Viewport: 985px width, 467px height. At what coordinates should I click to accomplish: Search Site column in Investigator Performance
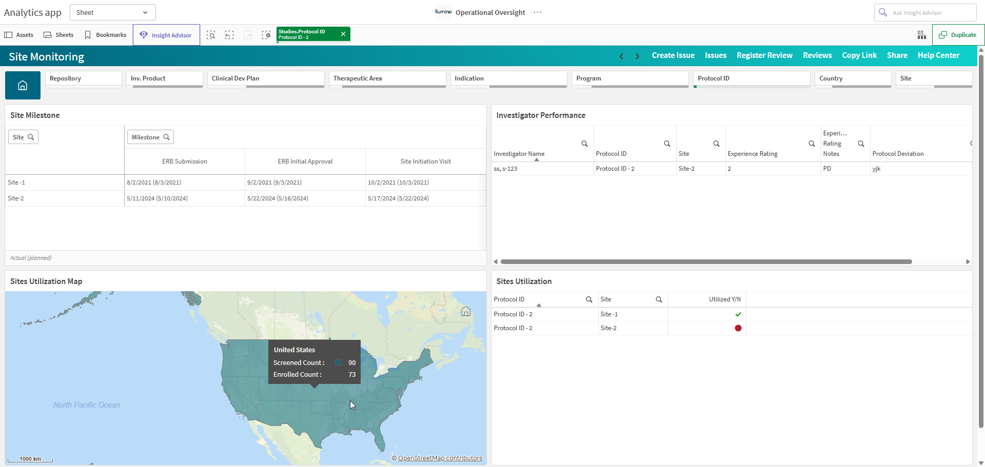click(x=716, y=144)
